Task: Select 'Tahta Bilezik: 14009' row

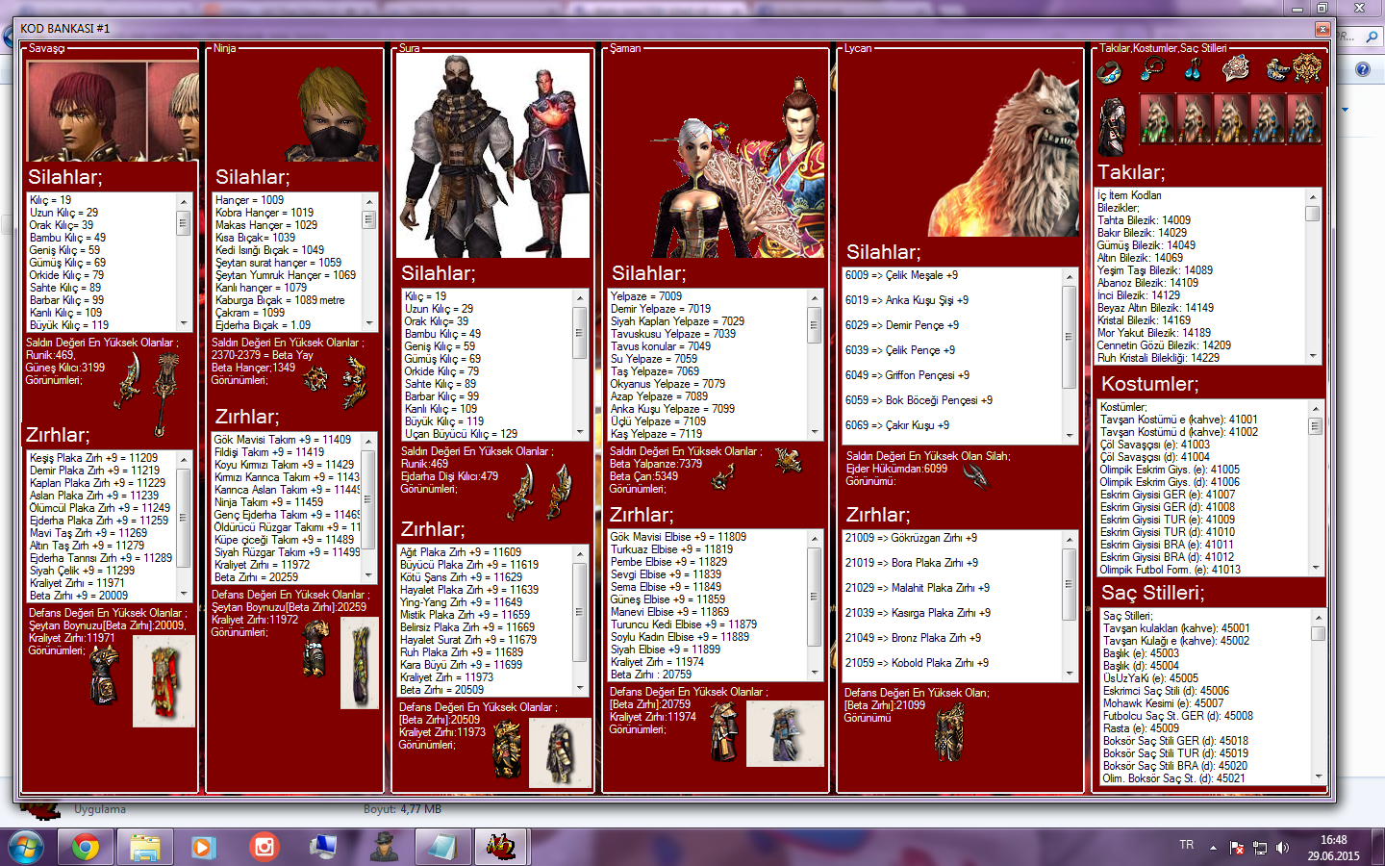Action: click(x=1144, y=220)
